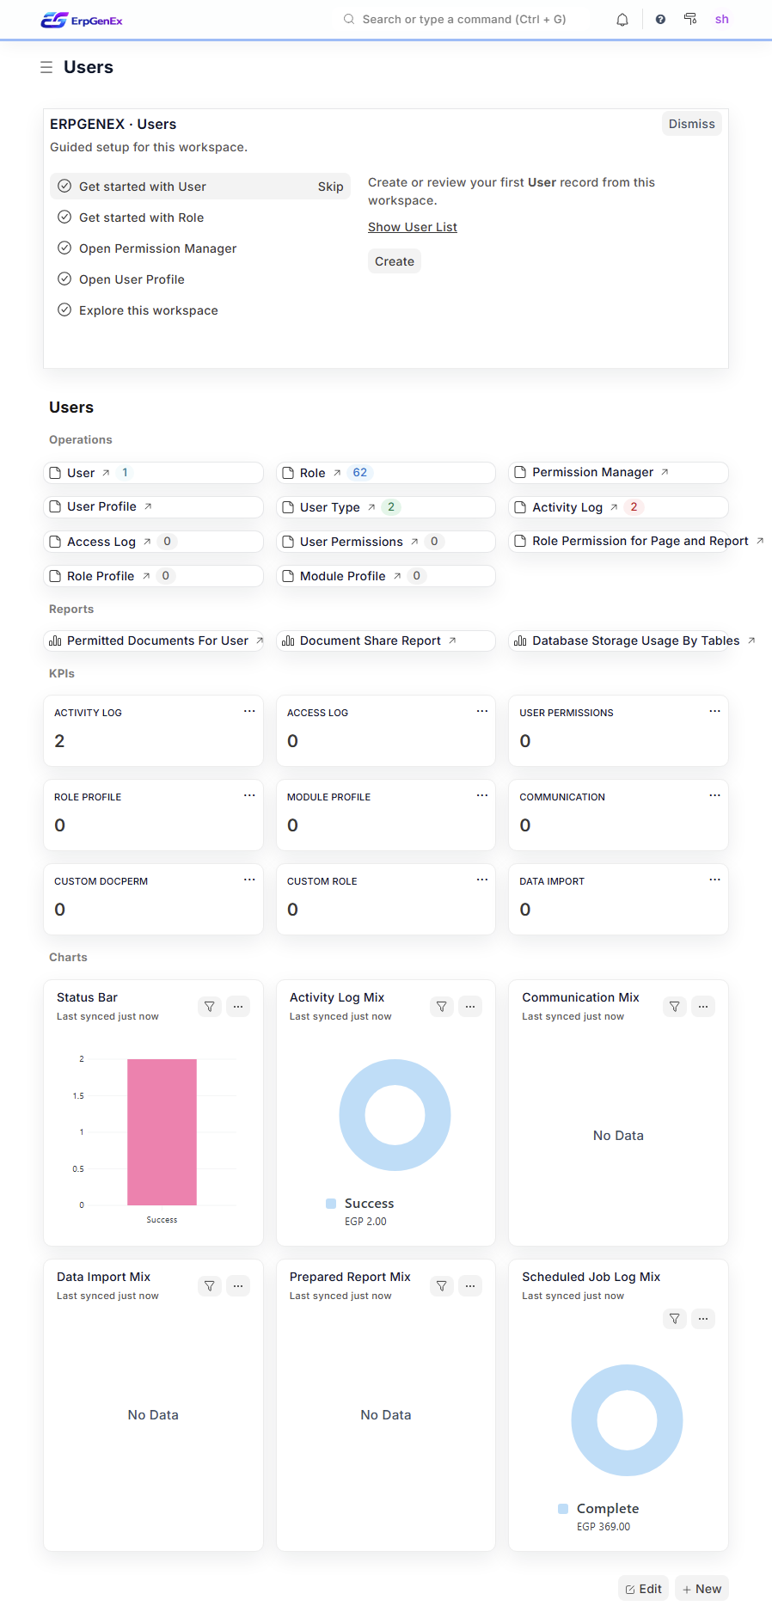Click the ErpGenEx logo

click(x=82, y=20)
